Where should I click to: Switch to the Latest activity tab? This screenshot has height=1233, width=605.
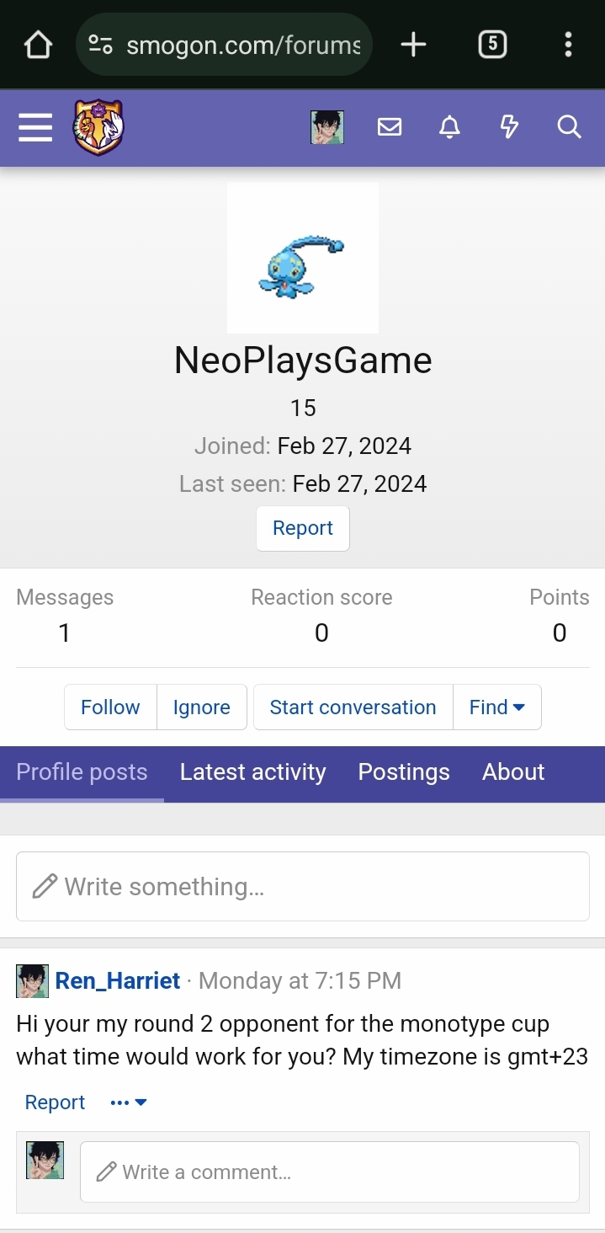click(x=252, y=772)
